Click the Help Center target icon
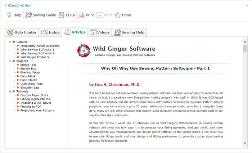252x153 pixels. tap(10, 32)
